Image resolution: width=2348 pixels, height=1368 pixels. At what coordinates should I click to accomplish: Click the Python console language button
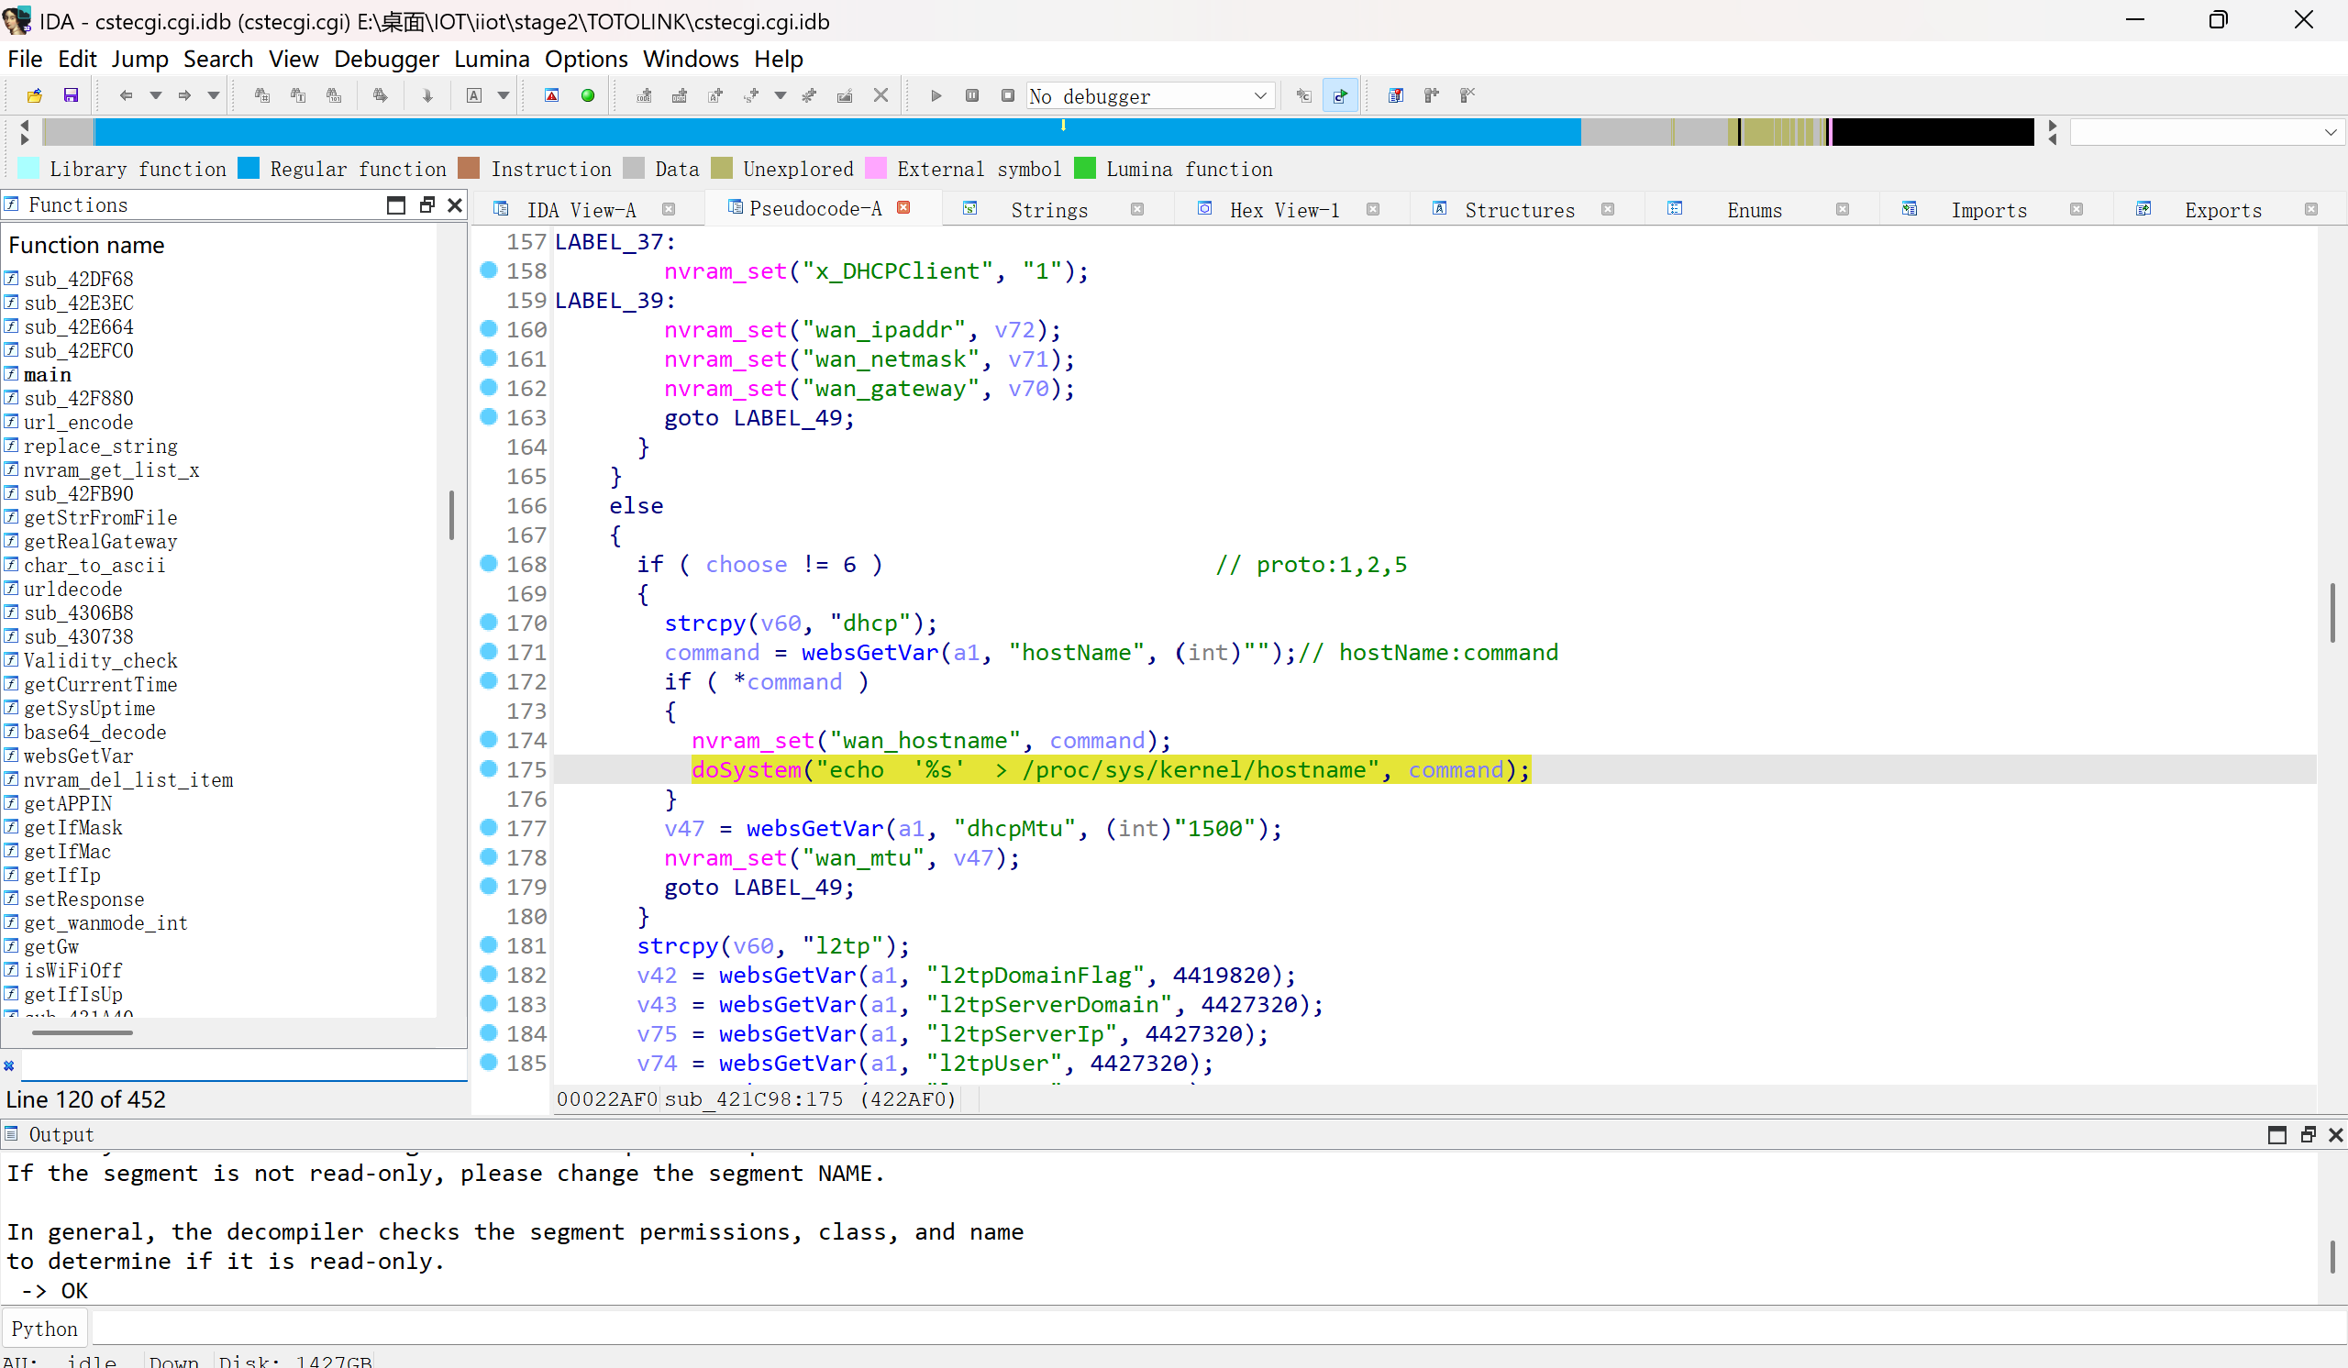[44, 1328]
